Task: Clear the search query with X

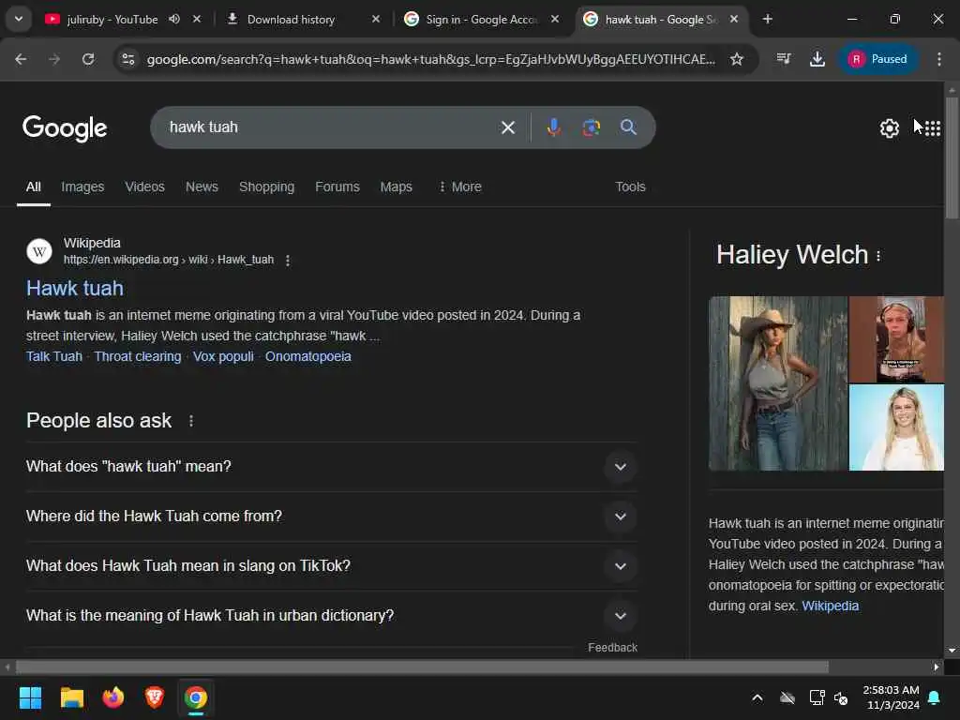Action: click(x=507, y=127)
